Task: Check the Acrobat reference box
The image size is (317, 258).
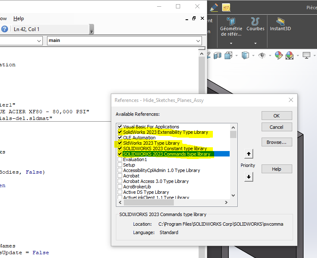Action: coord(120,176)
